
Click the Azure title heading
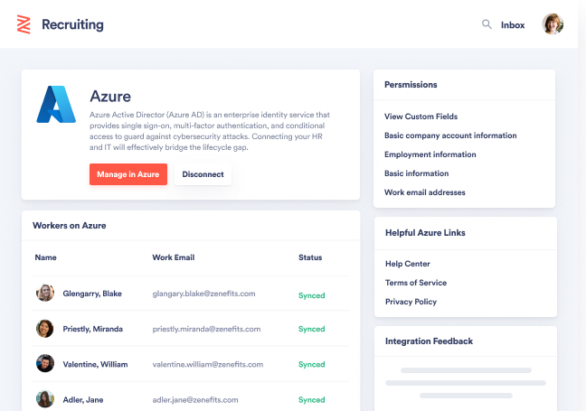tap(110, 97)
